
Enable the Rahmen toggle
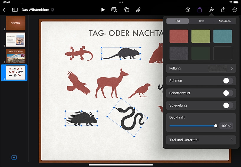[228, 81]
